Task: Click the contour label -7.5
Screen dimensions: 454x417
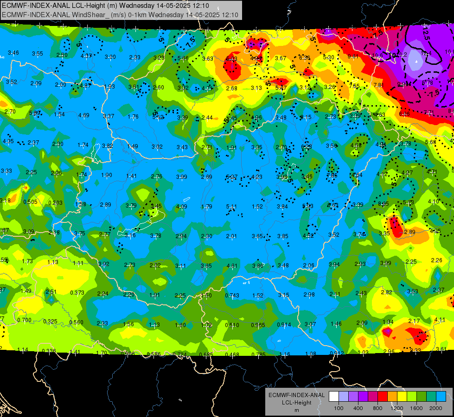Action: (434, 94)
